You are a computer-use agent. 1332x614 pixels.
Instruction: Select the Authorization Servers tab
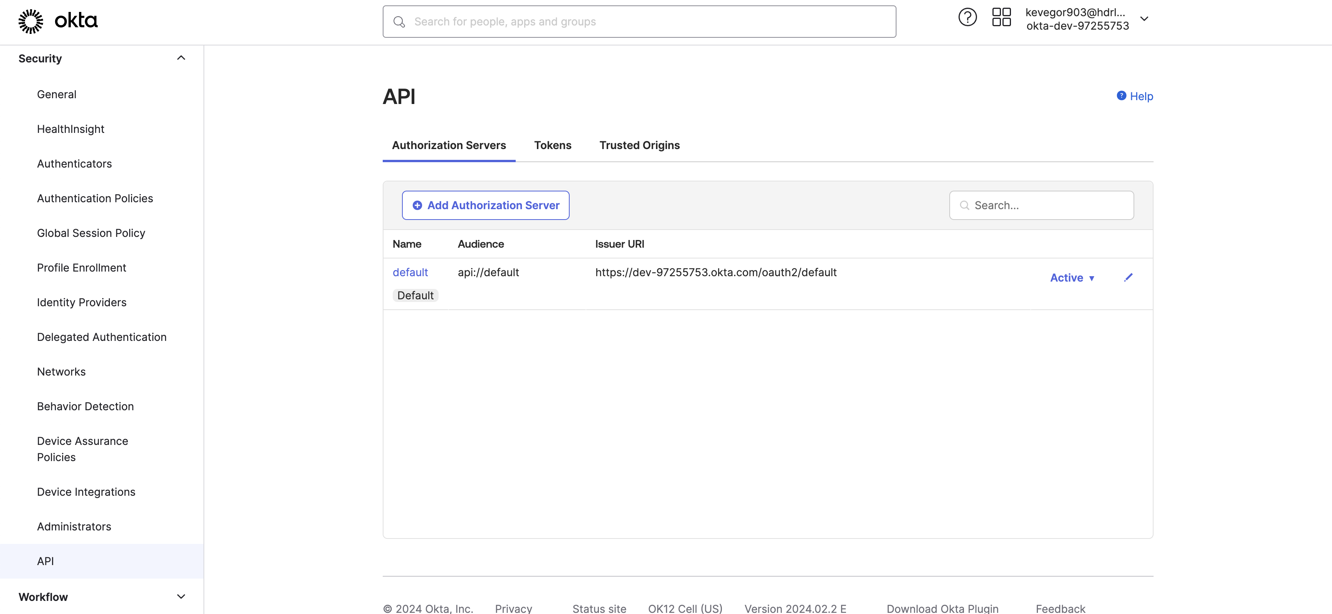point(449,145)
